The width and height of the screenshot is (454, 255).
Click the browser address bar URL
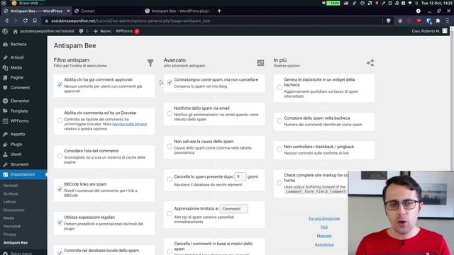131,21
